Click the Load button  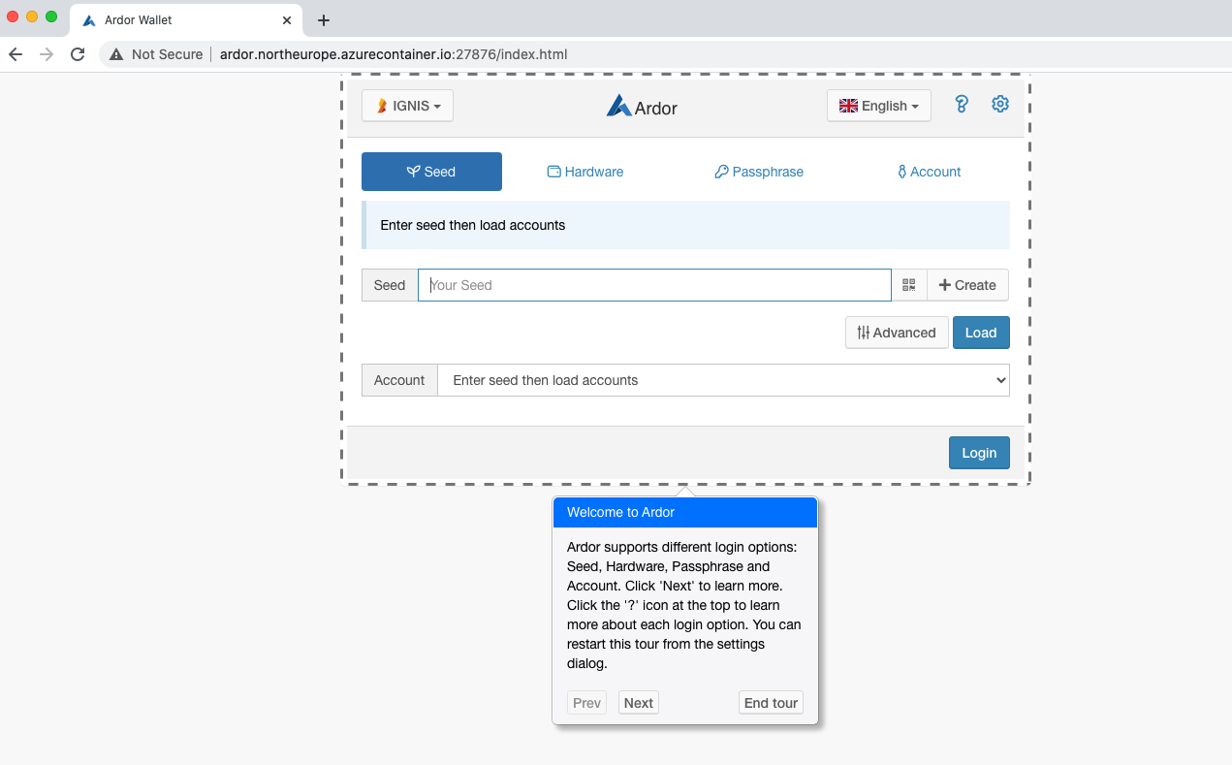[x=980, y=332]
